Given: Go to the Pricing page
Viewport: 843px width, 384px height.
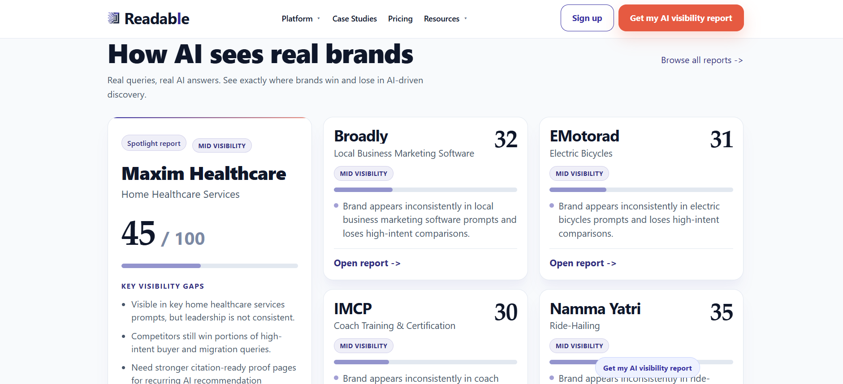Looking at the screenshot, I should (x=400, y=19).
